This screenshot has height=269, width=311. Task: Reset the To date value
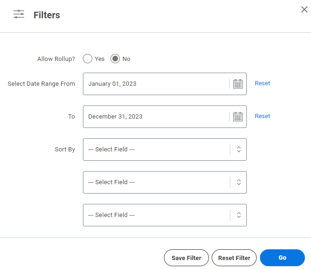coord(262,116)
